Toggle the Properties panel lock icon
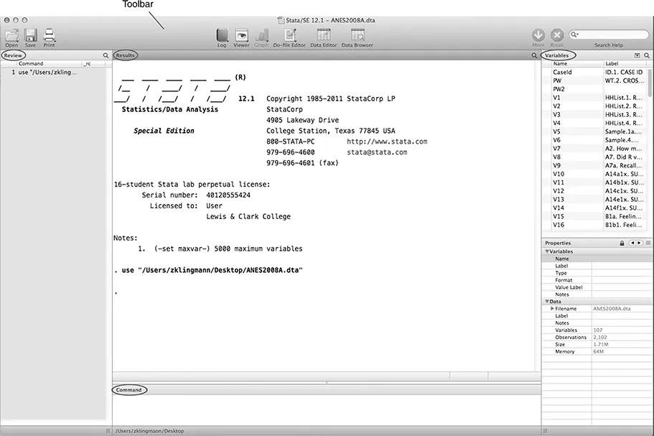Screen dimensions: 654x436 [622, 243]
